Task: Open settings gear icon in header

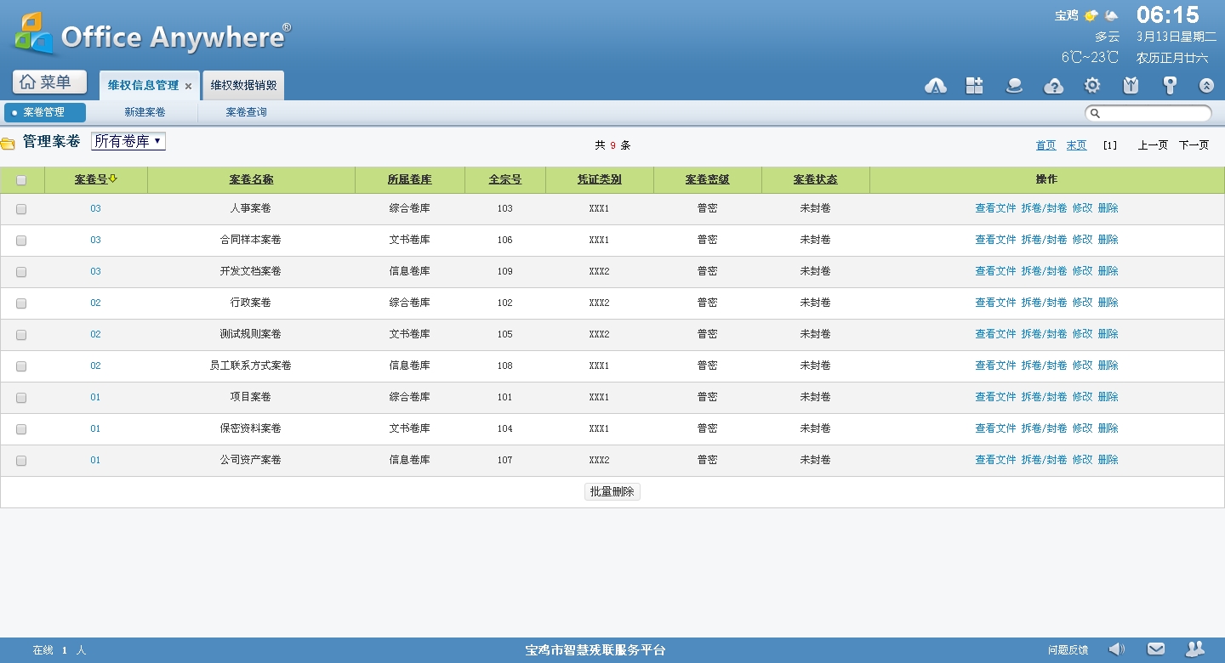Action: point(1092,85)
